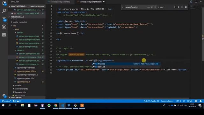Open File Explorer from the taskbar
This screenshot has height=115, width=204.
[23, 105]
